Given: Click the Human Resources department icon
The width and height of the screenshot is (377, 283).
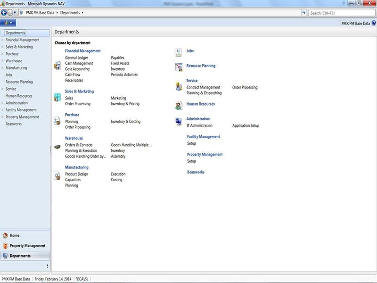Looking at the screenshot, I should (179, 106).
